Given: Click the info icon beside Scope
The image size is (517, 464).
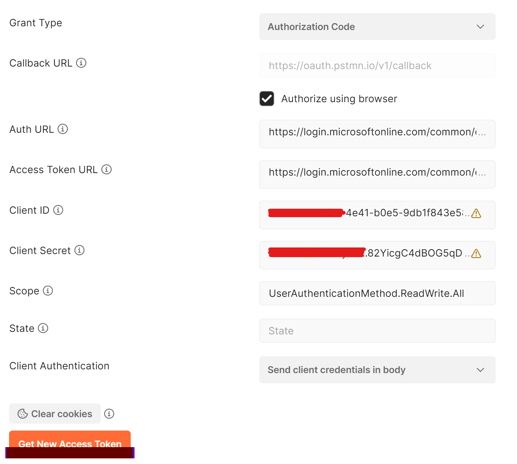Looking at the screenshot, I should point(48,291).
